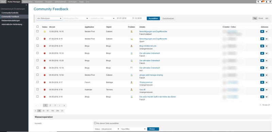Open the Kontakte menu in top navigation

(39, 2)
